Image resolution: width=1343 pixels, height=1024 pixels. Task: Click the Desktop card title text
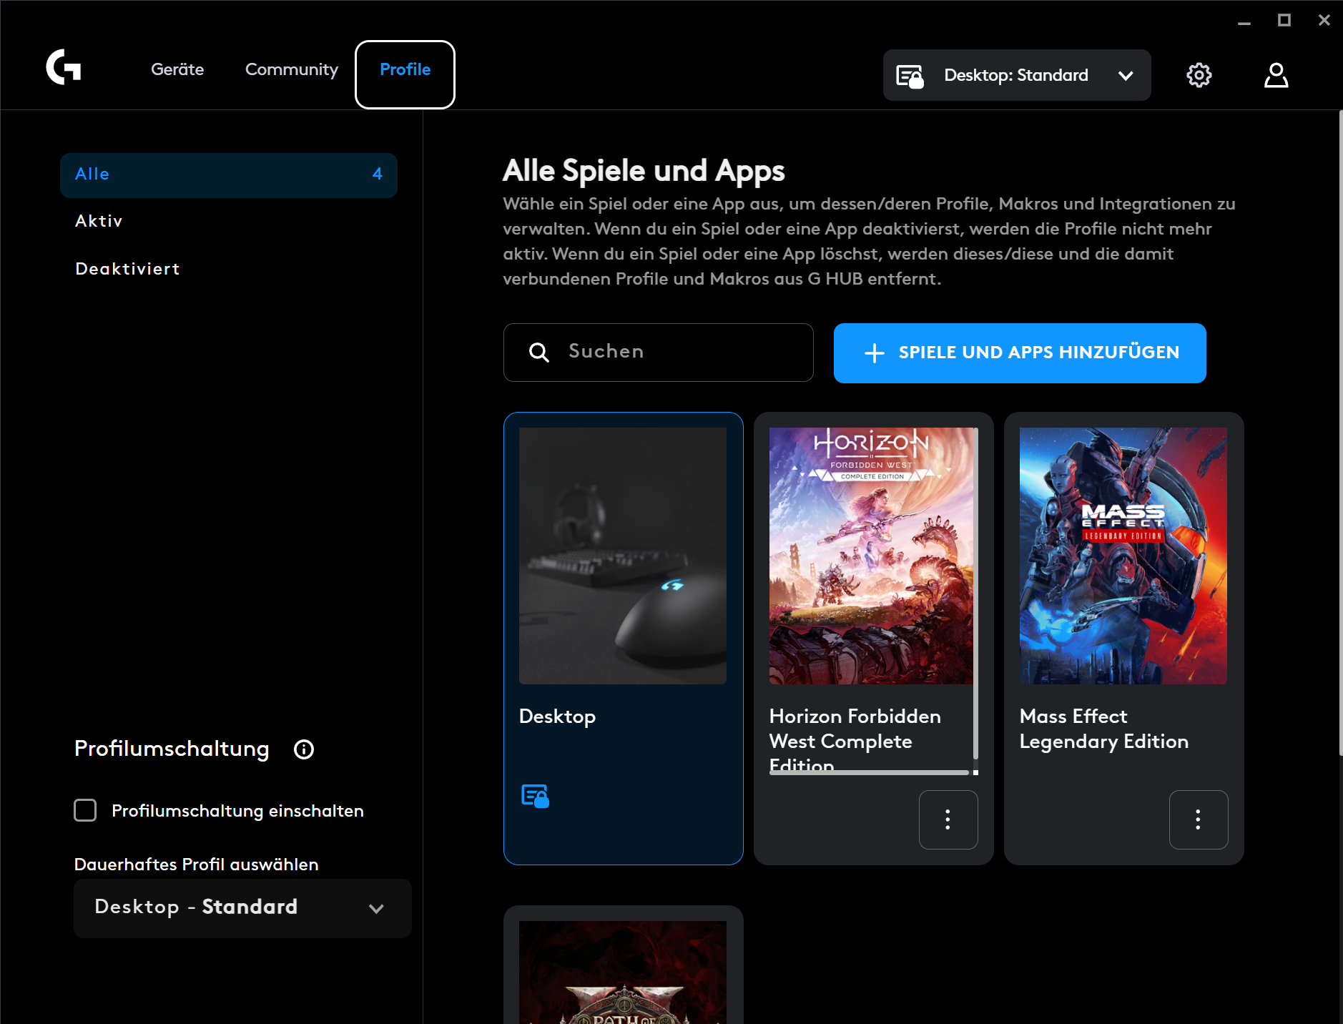[557, 717]
